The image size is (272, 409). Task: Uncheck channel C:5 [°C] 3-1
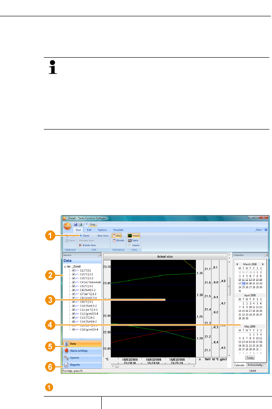tap(73, 286)
